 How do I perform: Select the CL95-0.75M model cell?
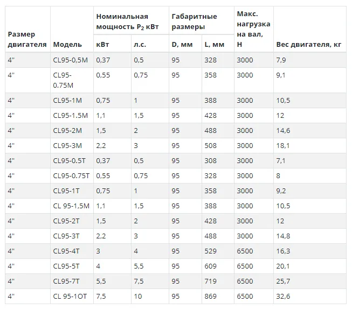[72, 80]
